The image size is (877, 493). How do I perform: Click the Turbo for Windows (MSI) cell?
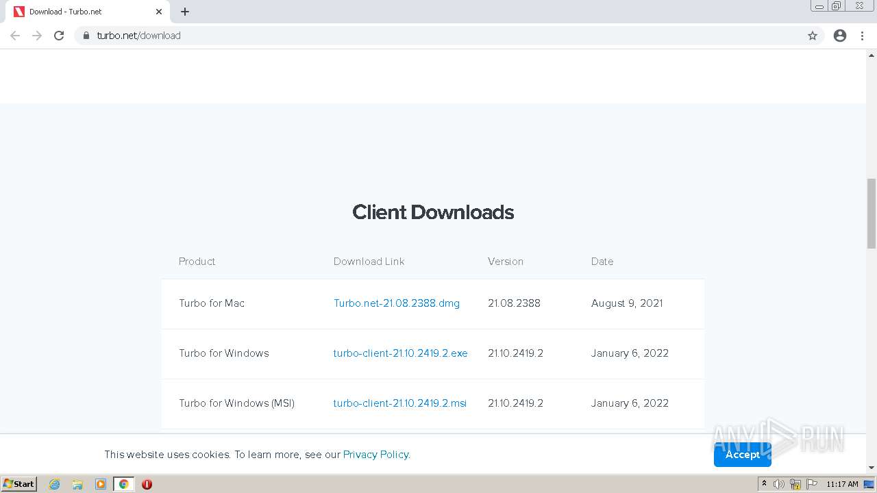click(236, 403)
